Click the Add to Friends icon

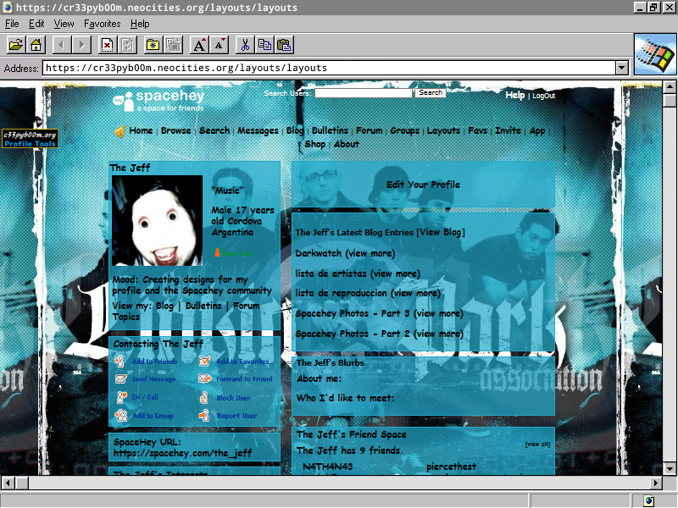(x=119, y=362)
